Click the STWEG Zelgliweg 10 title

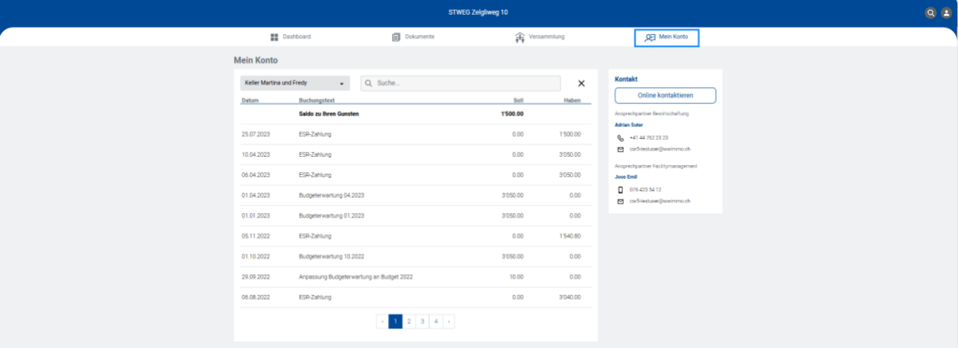coord(478,12)
